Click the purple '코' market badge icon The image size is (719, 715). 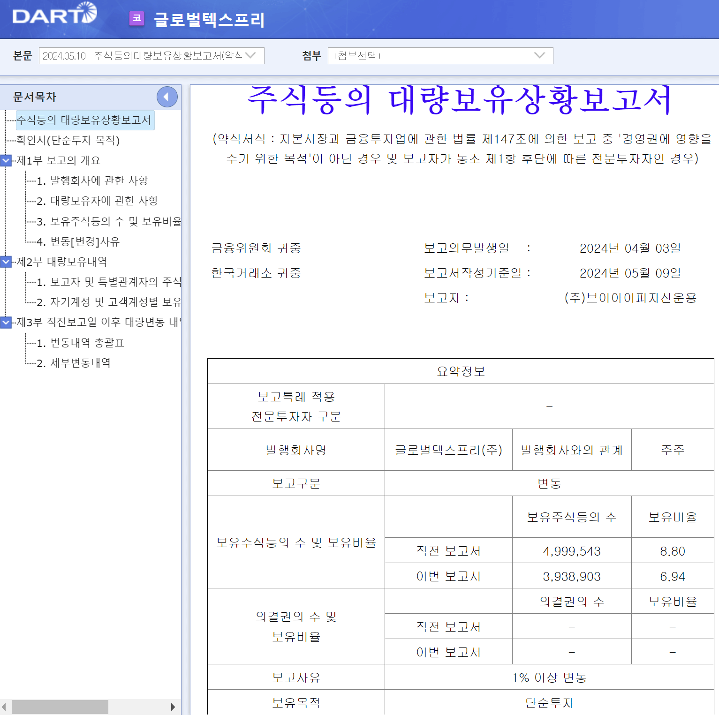pos(137,19)
